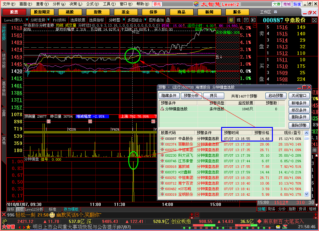
Task: Open the 分时图 dropdown arrow
Action: (124, 20)
